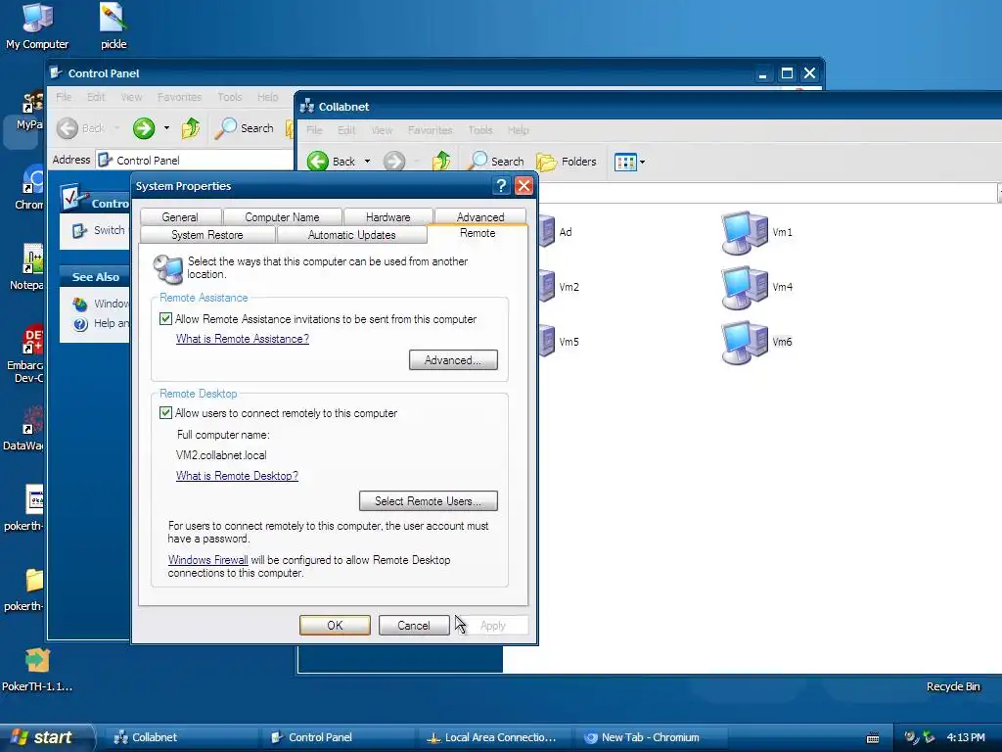Open Windows Firewall link
Image resolution: width=1002 pixels, height=752 pixels.
207,560
